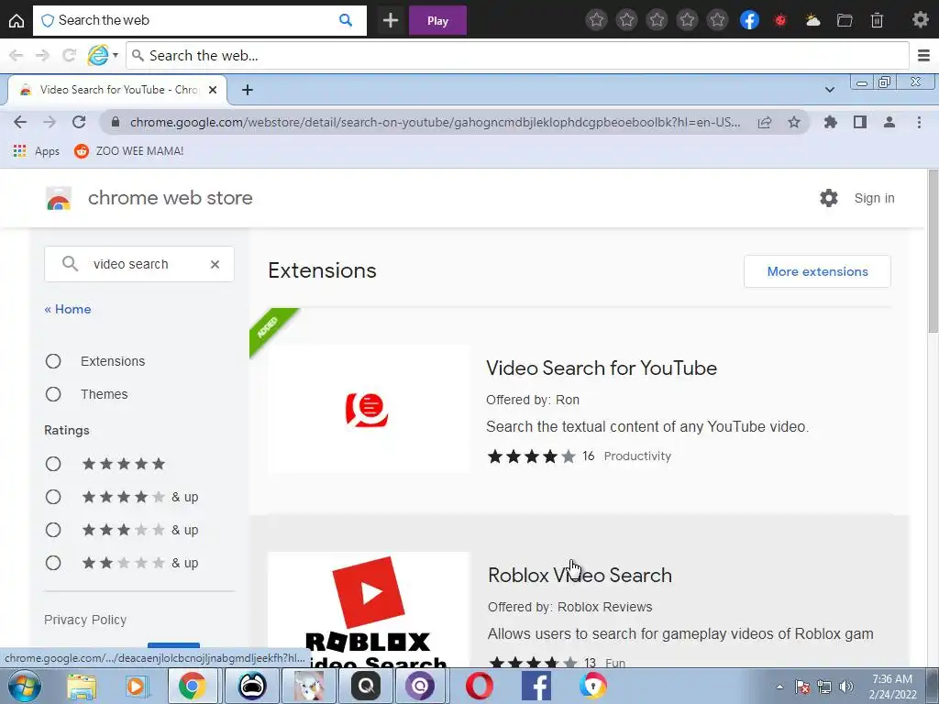The height and width of the screenshot is (704, 939).
Task: Open the Chrome Web Store settings gear
Action: click(x=829, y=198)
